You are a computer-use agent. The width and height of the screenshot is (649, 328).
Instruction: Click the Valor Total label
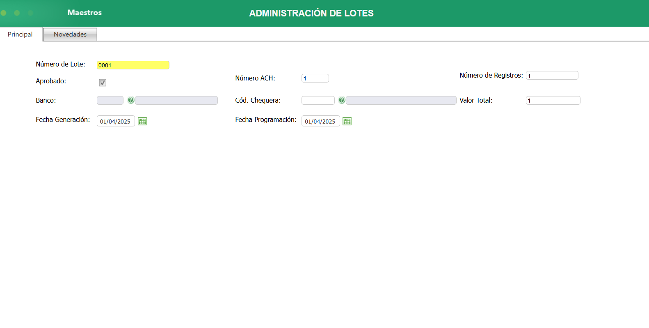tap(476, 100)
